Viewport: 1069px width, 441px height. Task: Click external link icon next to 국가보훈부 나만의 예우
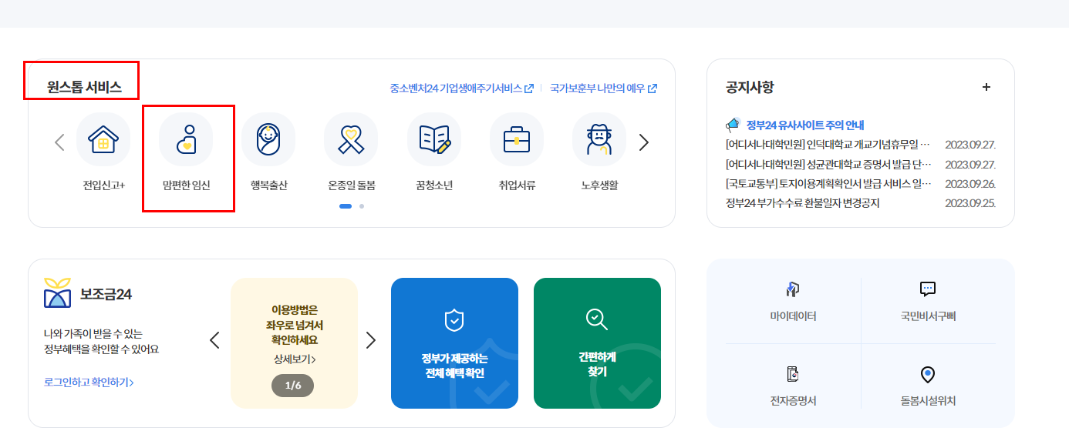pos(653,89)
